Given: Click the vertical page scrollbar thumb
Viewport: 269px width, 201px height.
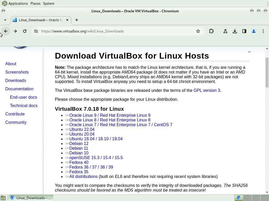Looking at the screenshot, I should 267,73.
